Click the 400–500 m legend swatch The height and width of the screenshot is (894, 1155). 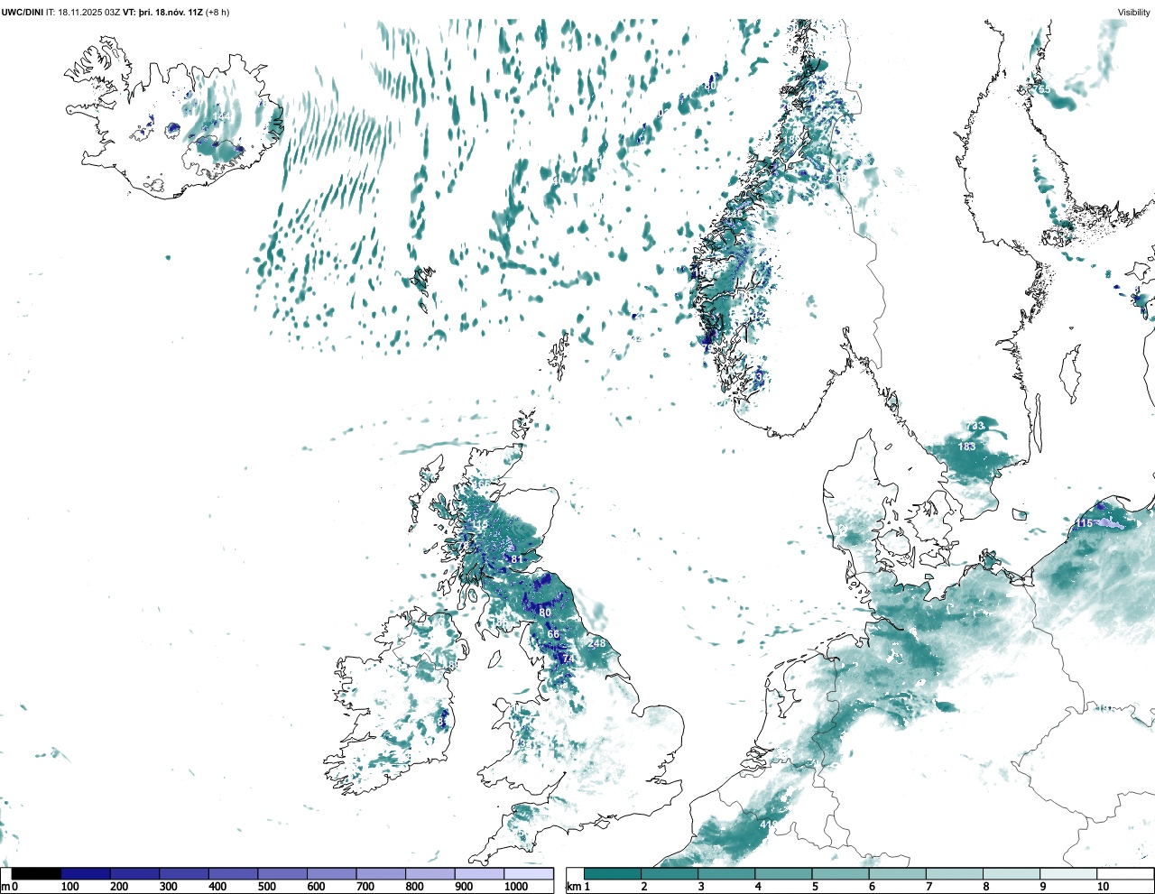(x=234, y=873)
